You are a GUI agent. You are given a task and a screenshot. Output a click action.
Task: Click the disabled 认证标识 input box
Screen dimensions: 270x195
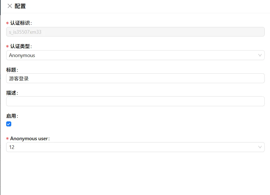coord(135,32)
